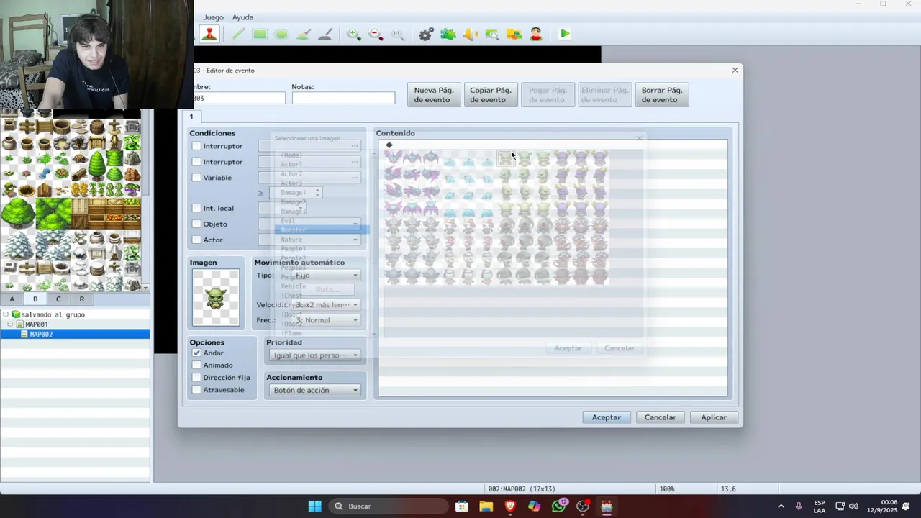The height and width of the screenshot is (518, 921).
Task: Collapse the 'salvando al grupo' tree node
Action: point(6,314)
